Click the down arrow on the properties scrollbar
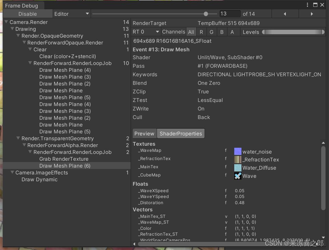329x250 pixels. pyautogui.click(x=323, y=237)
